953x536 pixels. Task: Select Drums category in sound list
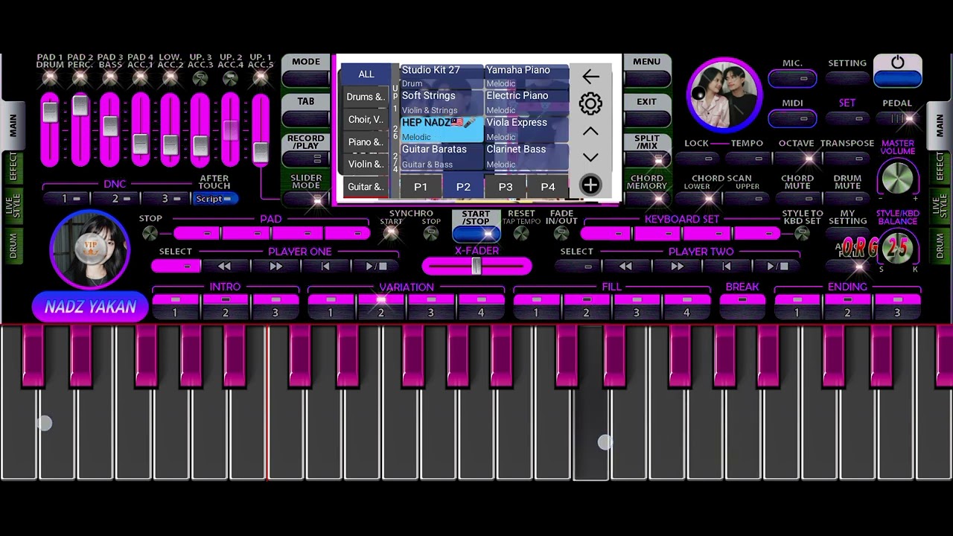click(366, 97)
